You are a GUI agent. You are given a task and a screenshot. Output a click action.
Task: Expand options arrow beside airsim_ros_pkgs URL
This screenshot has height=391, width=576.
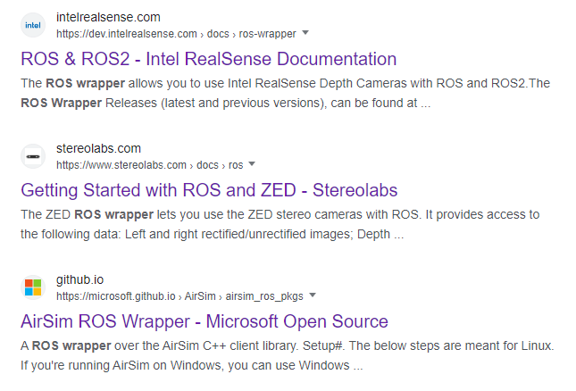click(x=313, y=295)
